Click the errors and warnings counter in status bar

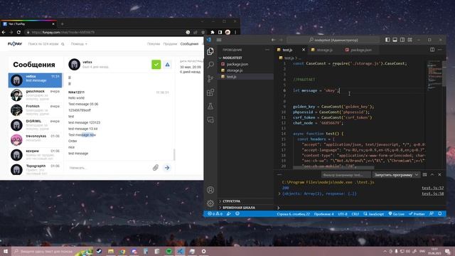pyautogui.click(x=215, y=213)
